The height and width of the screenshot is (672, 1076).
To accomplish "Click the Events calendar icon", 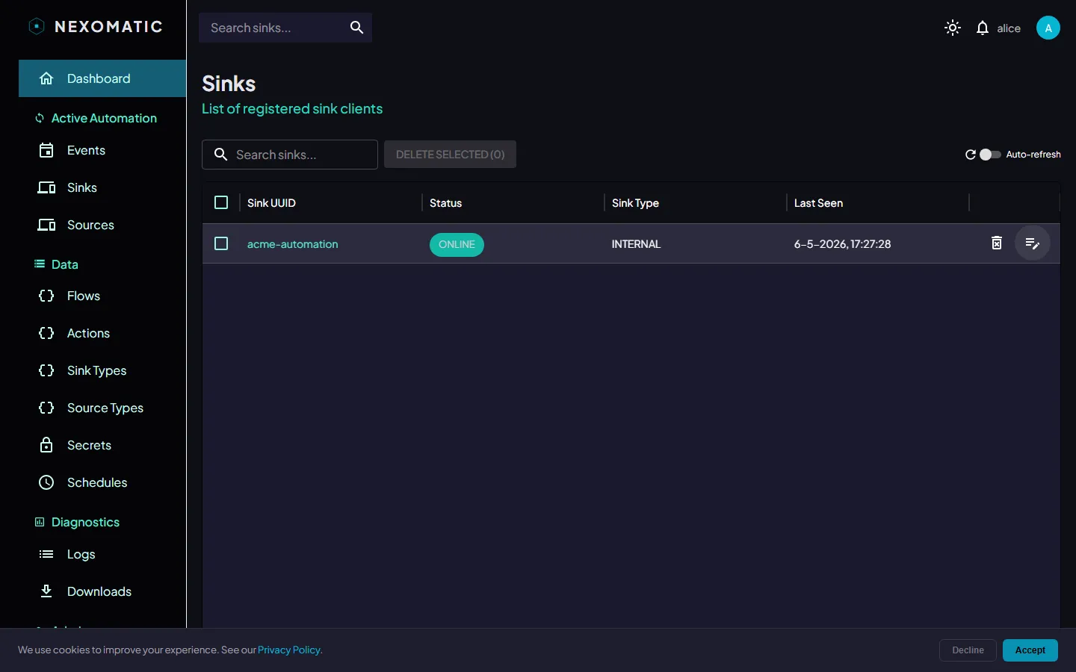I will click(x=46, y=150).
